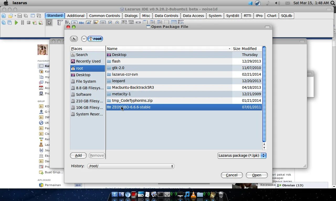Screen dimensions: 336x201
Task: Click the Cancel button
Action: (x=232, y=175)
